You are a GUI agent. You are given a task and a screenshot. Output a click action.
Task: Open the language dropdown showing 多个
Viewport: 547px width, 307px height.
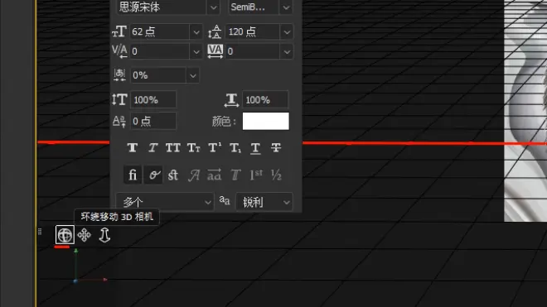tap(165, 202)
